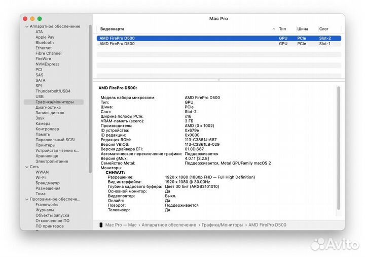Viewport: 365px width, 257px height.
Task: Click the sort direction arrow in header
Action: click(x=274, y=29)
